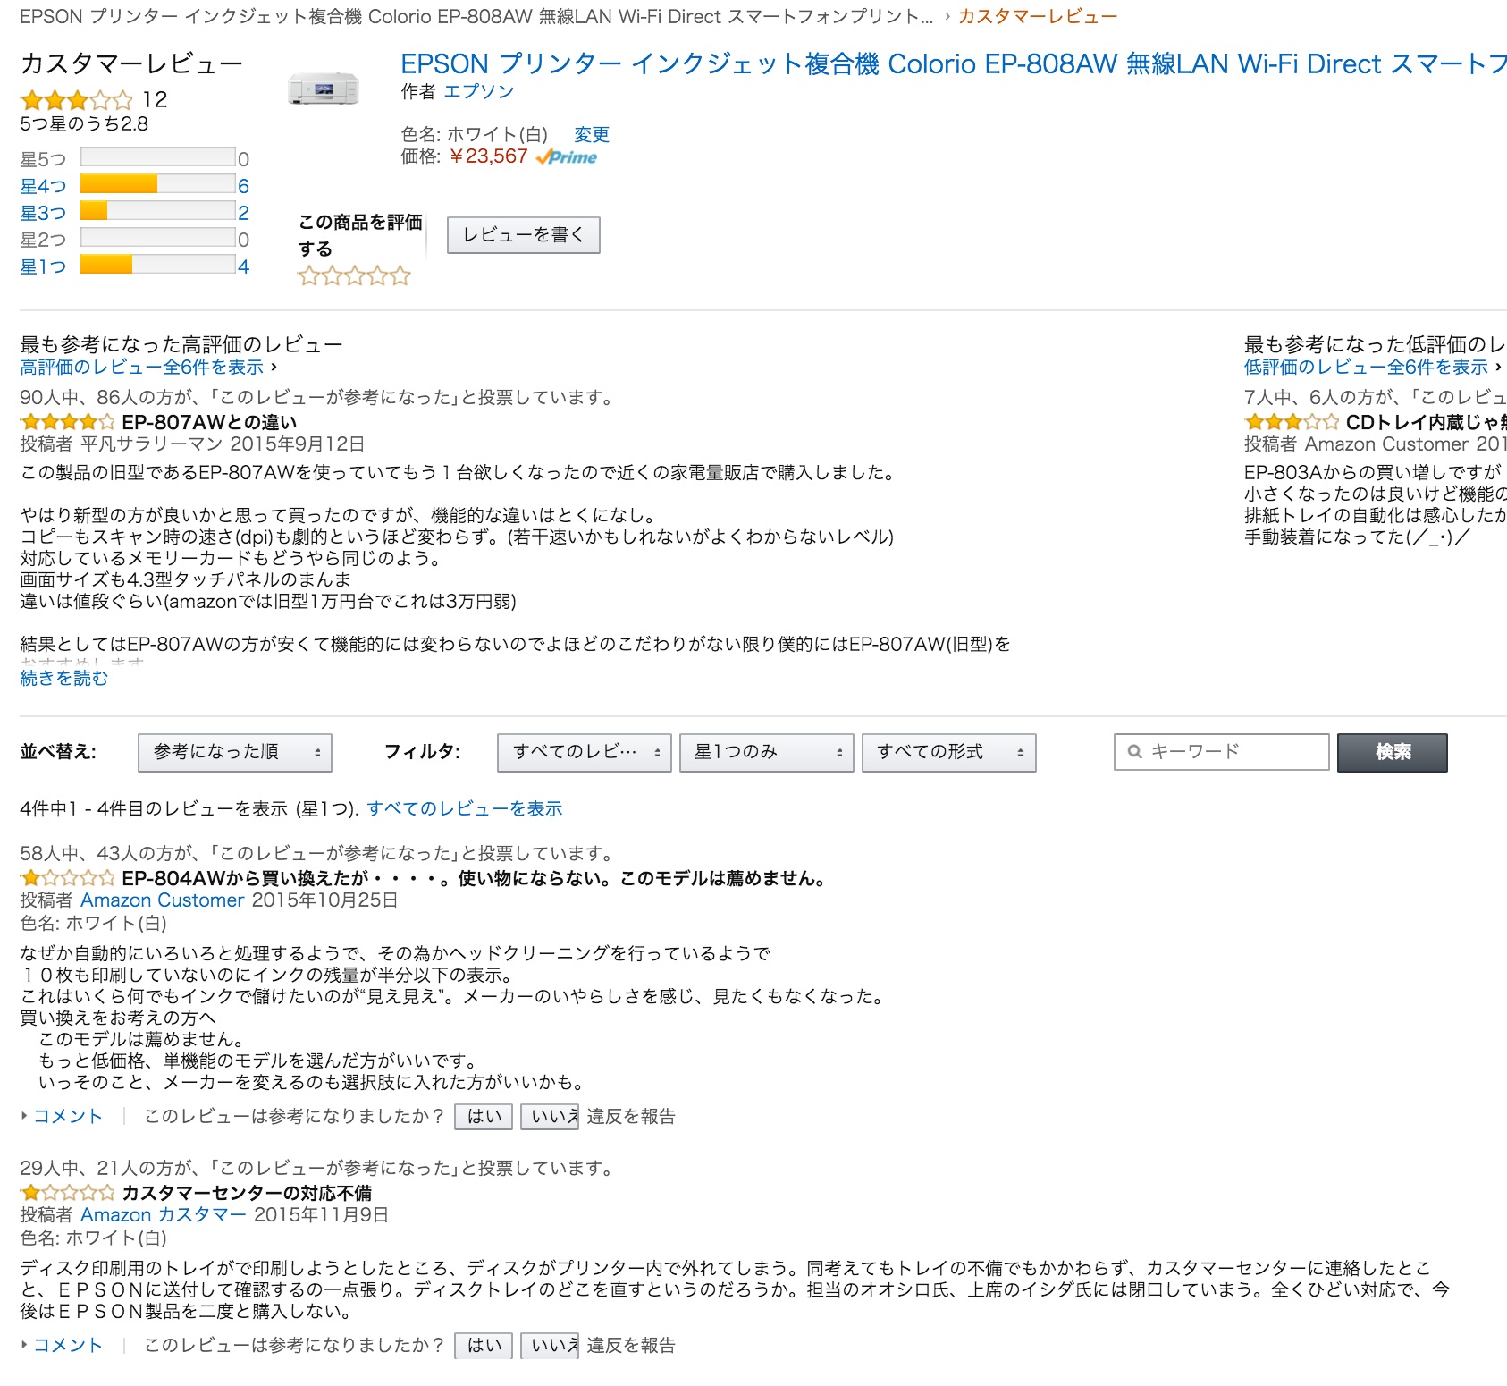1507x1386 pixels.
Task: Open the すべての形式 format dropdown
Action: click(949, 753)
